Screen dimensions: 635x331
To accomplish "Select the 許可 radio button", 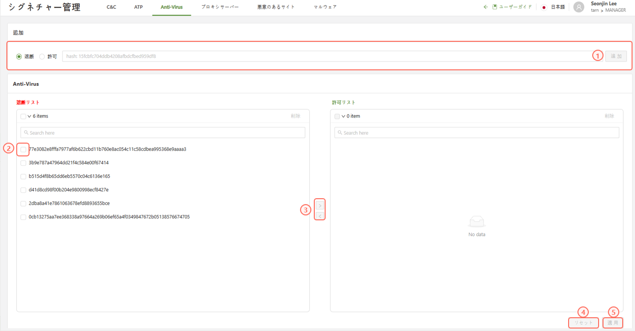I will pyautogui.click(x=42, y=57).
